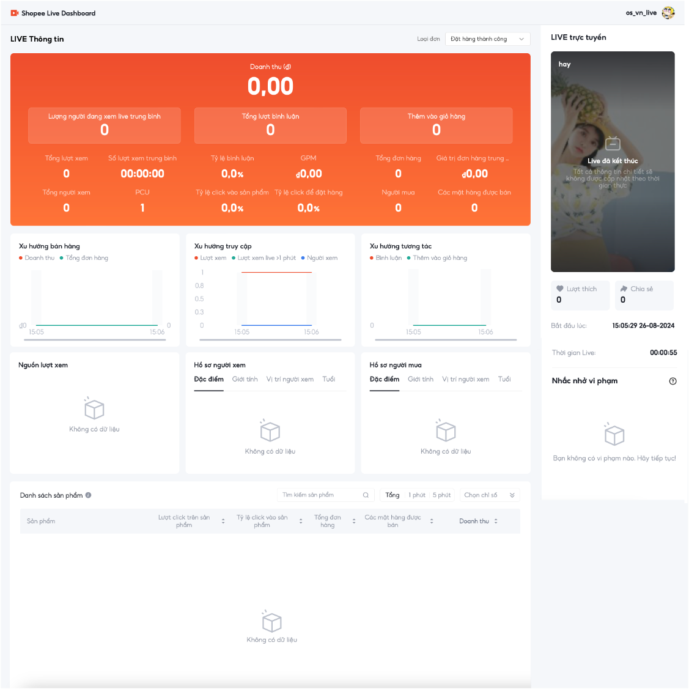689x689 pixels.
Task: Toggle Người xem legend series
Action: coord(319,258)
